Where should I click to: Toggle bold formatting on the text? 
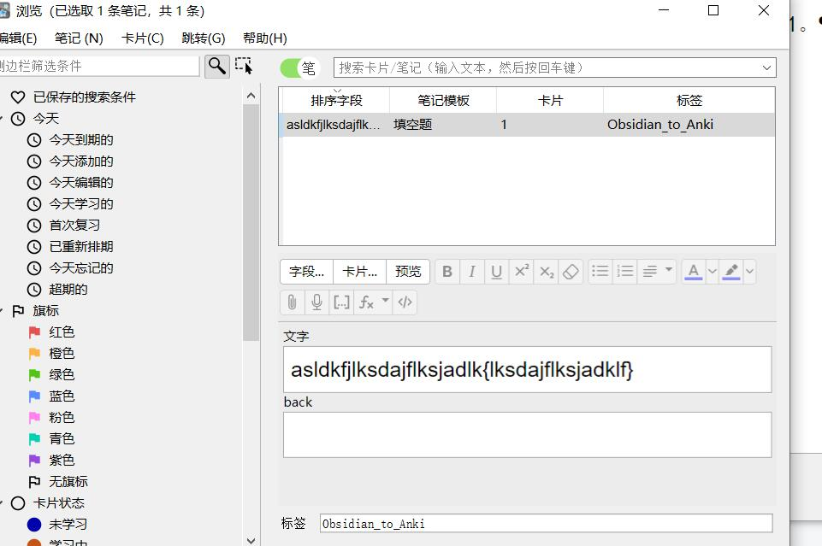pyautogui.click(x=447, y=271)
